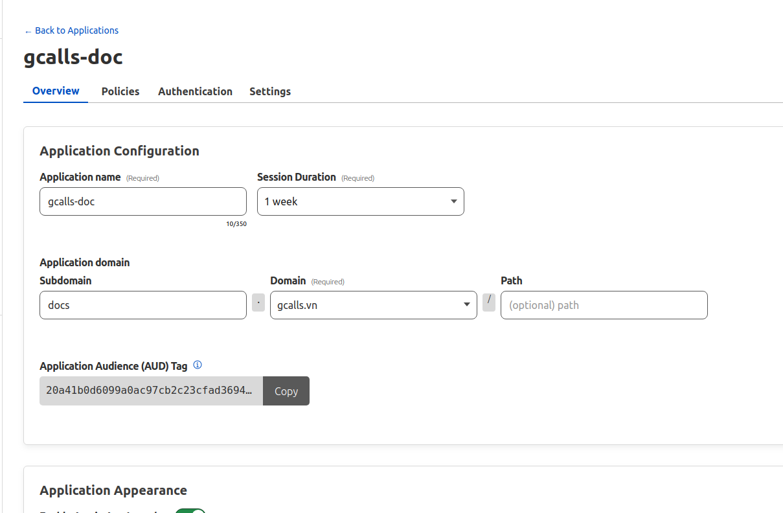Click the Subdomain field label
Screen dimensions: 783x513
(65, 280)
